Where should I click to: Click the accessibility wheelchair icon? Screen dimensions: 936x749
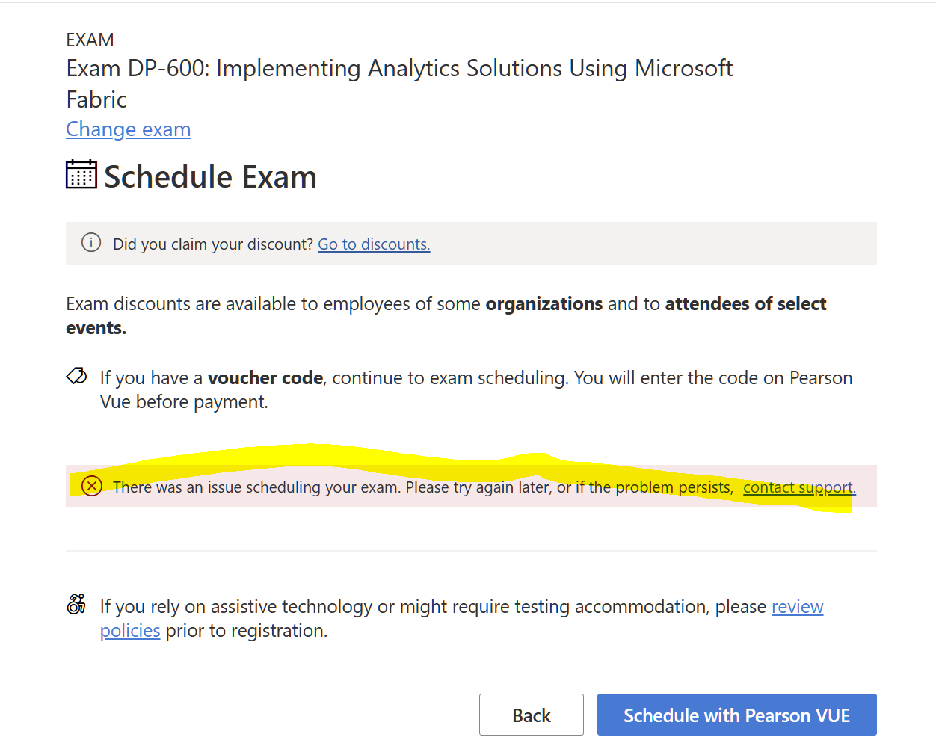(x=76, y=604)
